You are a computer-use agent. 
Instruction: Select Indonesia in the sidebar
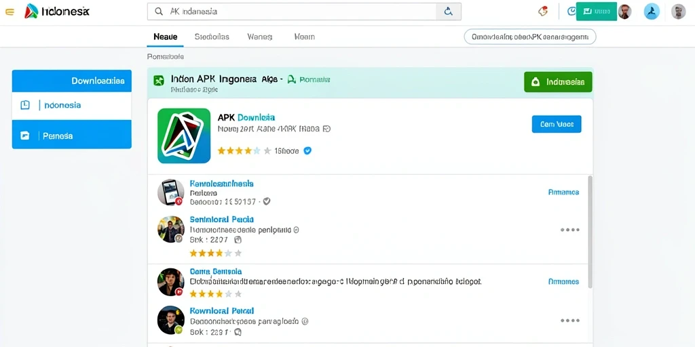62,105
